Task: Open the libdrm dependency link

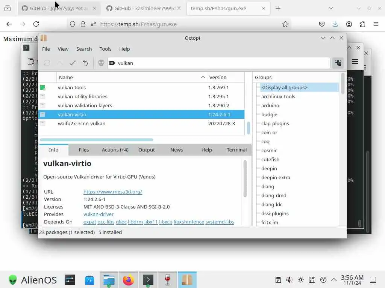Action: pyautogui.click(x=135, y=222)
